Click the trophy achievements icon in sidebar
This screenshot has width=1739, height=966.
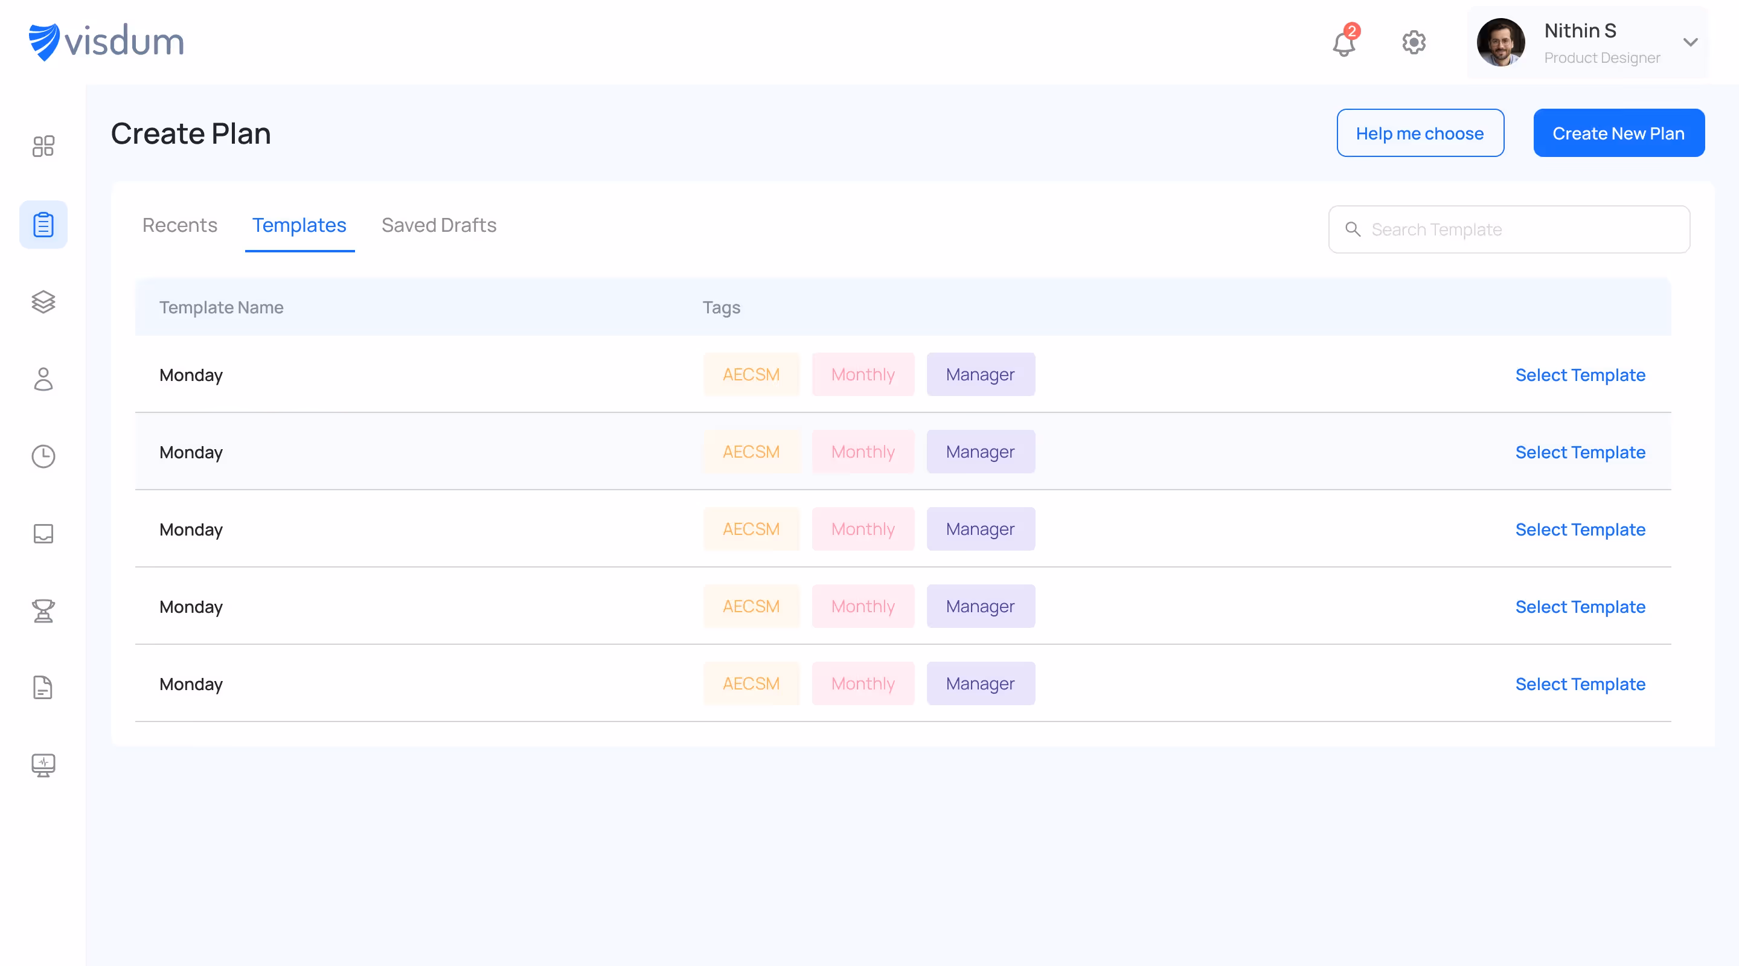[x=43, y=611]
